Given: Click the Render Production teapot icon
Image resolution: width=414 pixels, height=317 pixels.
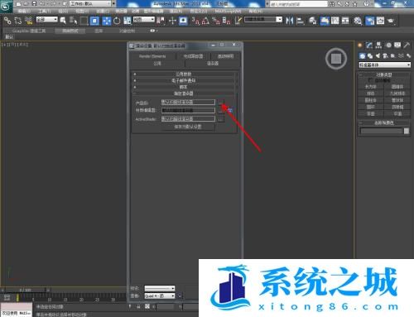Looking at the screenshot, I should 391,21.
